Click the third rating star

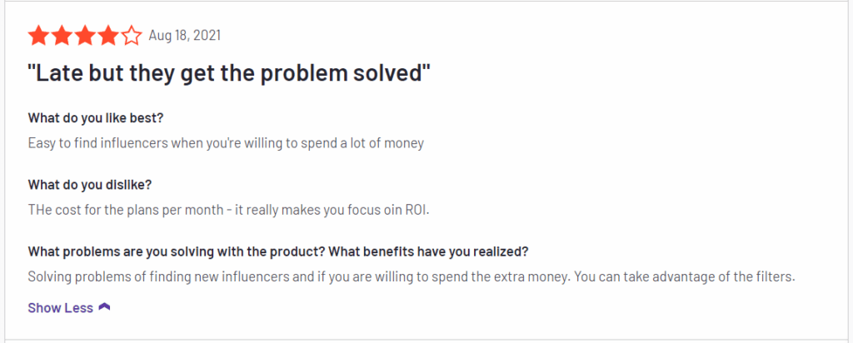pos(85,37)
